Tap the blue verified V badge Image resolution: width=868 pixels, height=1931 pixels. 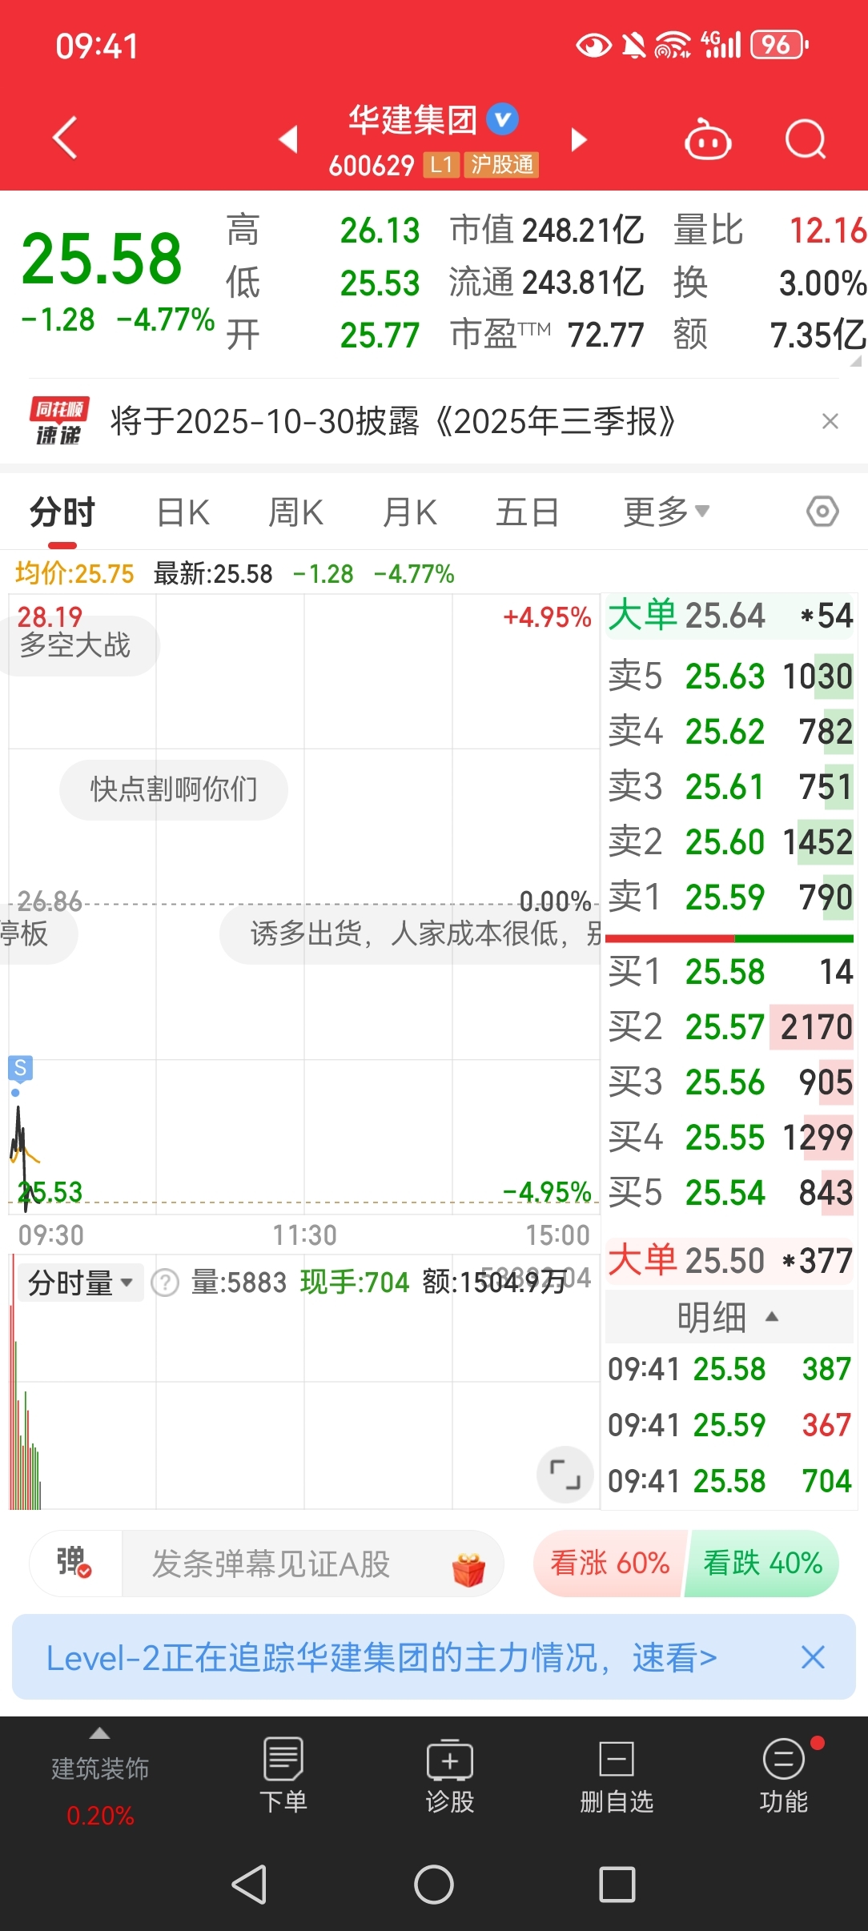pos(503,120)
